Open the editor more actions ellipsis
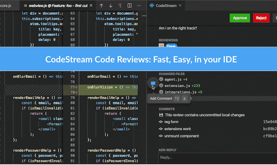The height and width of the screenshot is (165, 277). (x=139, y=6)
